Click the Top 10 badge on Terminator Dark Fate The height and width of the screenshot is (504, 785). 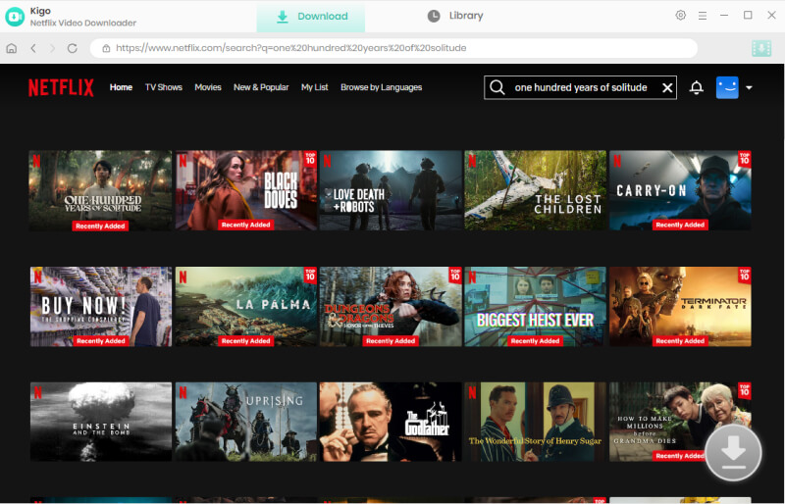tap(745, 276)
